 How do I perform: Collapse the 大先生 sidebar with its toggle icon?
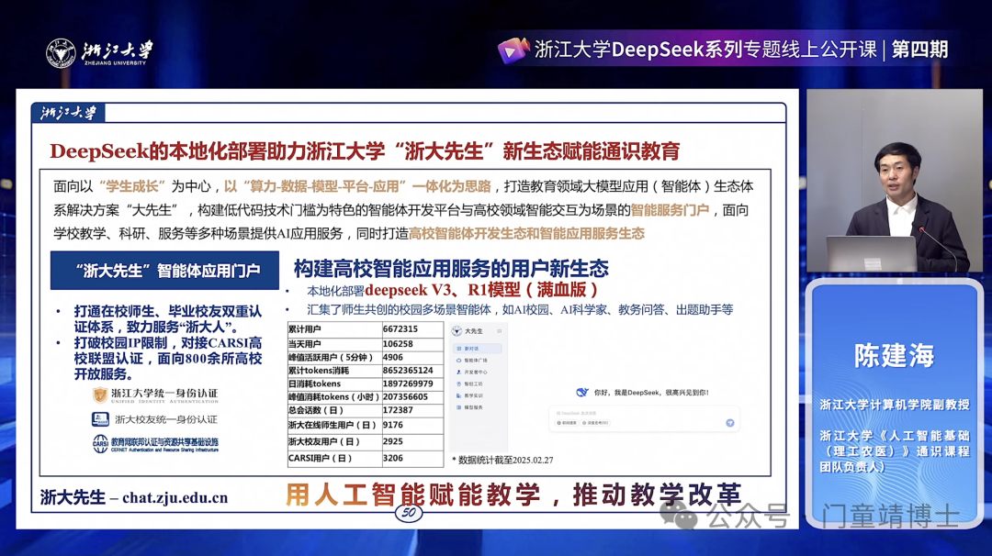pyautogui.click(x=499, y=331)
